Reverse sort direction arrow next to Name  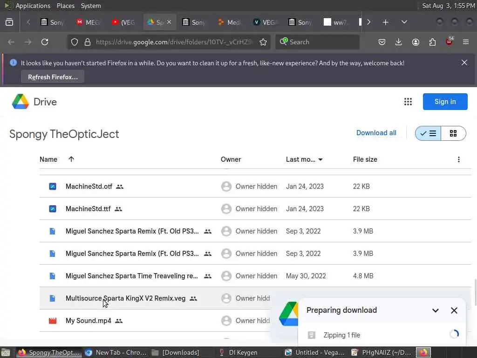[71, 159]
